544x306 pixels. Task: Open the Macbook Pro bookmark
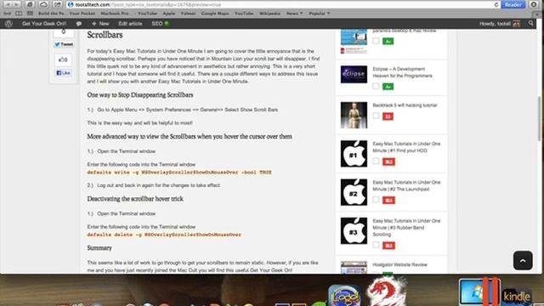point(115,14)
